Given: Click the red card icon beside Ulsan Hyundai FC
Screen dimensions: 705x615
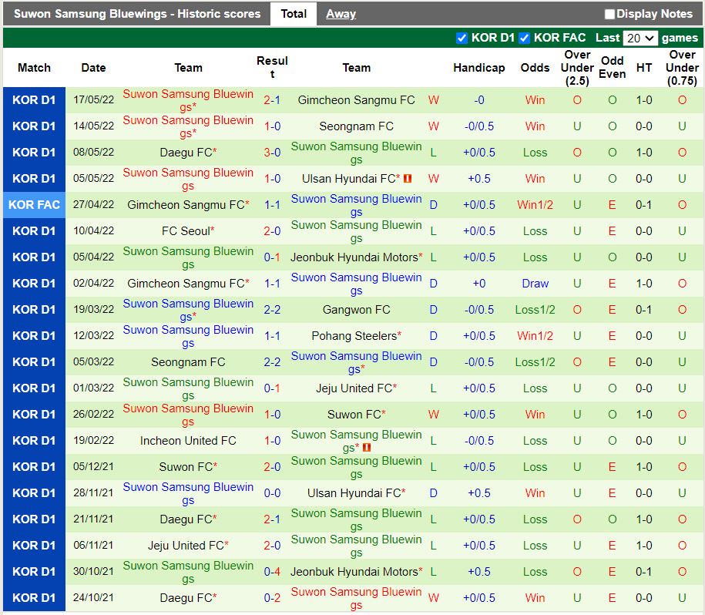Looking at the screenshot, I should [x=408, y=178].
